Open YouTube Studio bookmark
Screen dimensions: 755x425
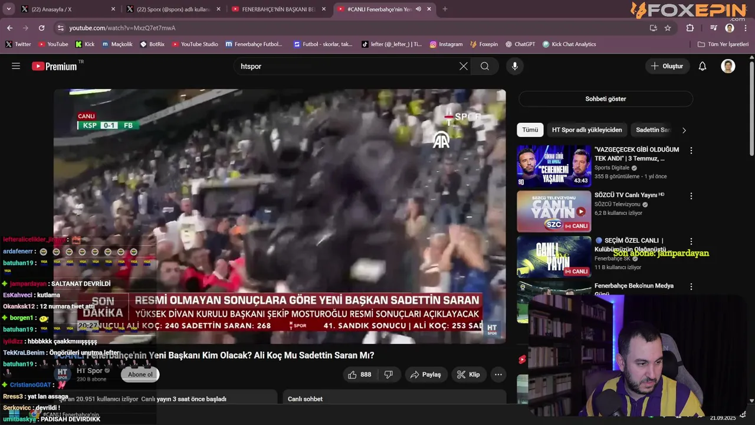pos(195,44)
